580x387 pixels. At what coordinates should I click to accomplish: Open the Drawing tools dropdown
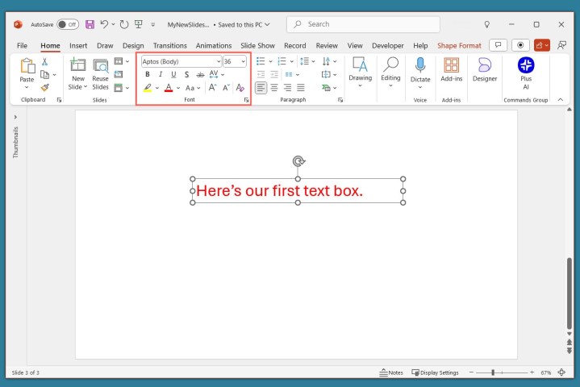click(360, 73)
